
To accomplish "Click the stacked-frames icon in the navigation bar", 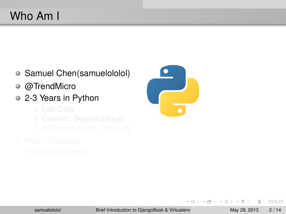I will [x=209, y=202].
